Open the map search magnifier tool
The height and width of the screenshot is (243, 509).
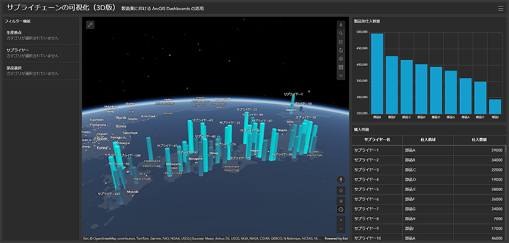341,33
